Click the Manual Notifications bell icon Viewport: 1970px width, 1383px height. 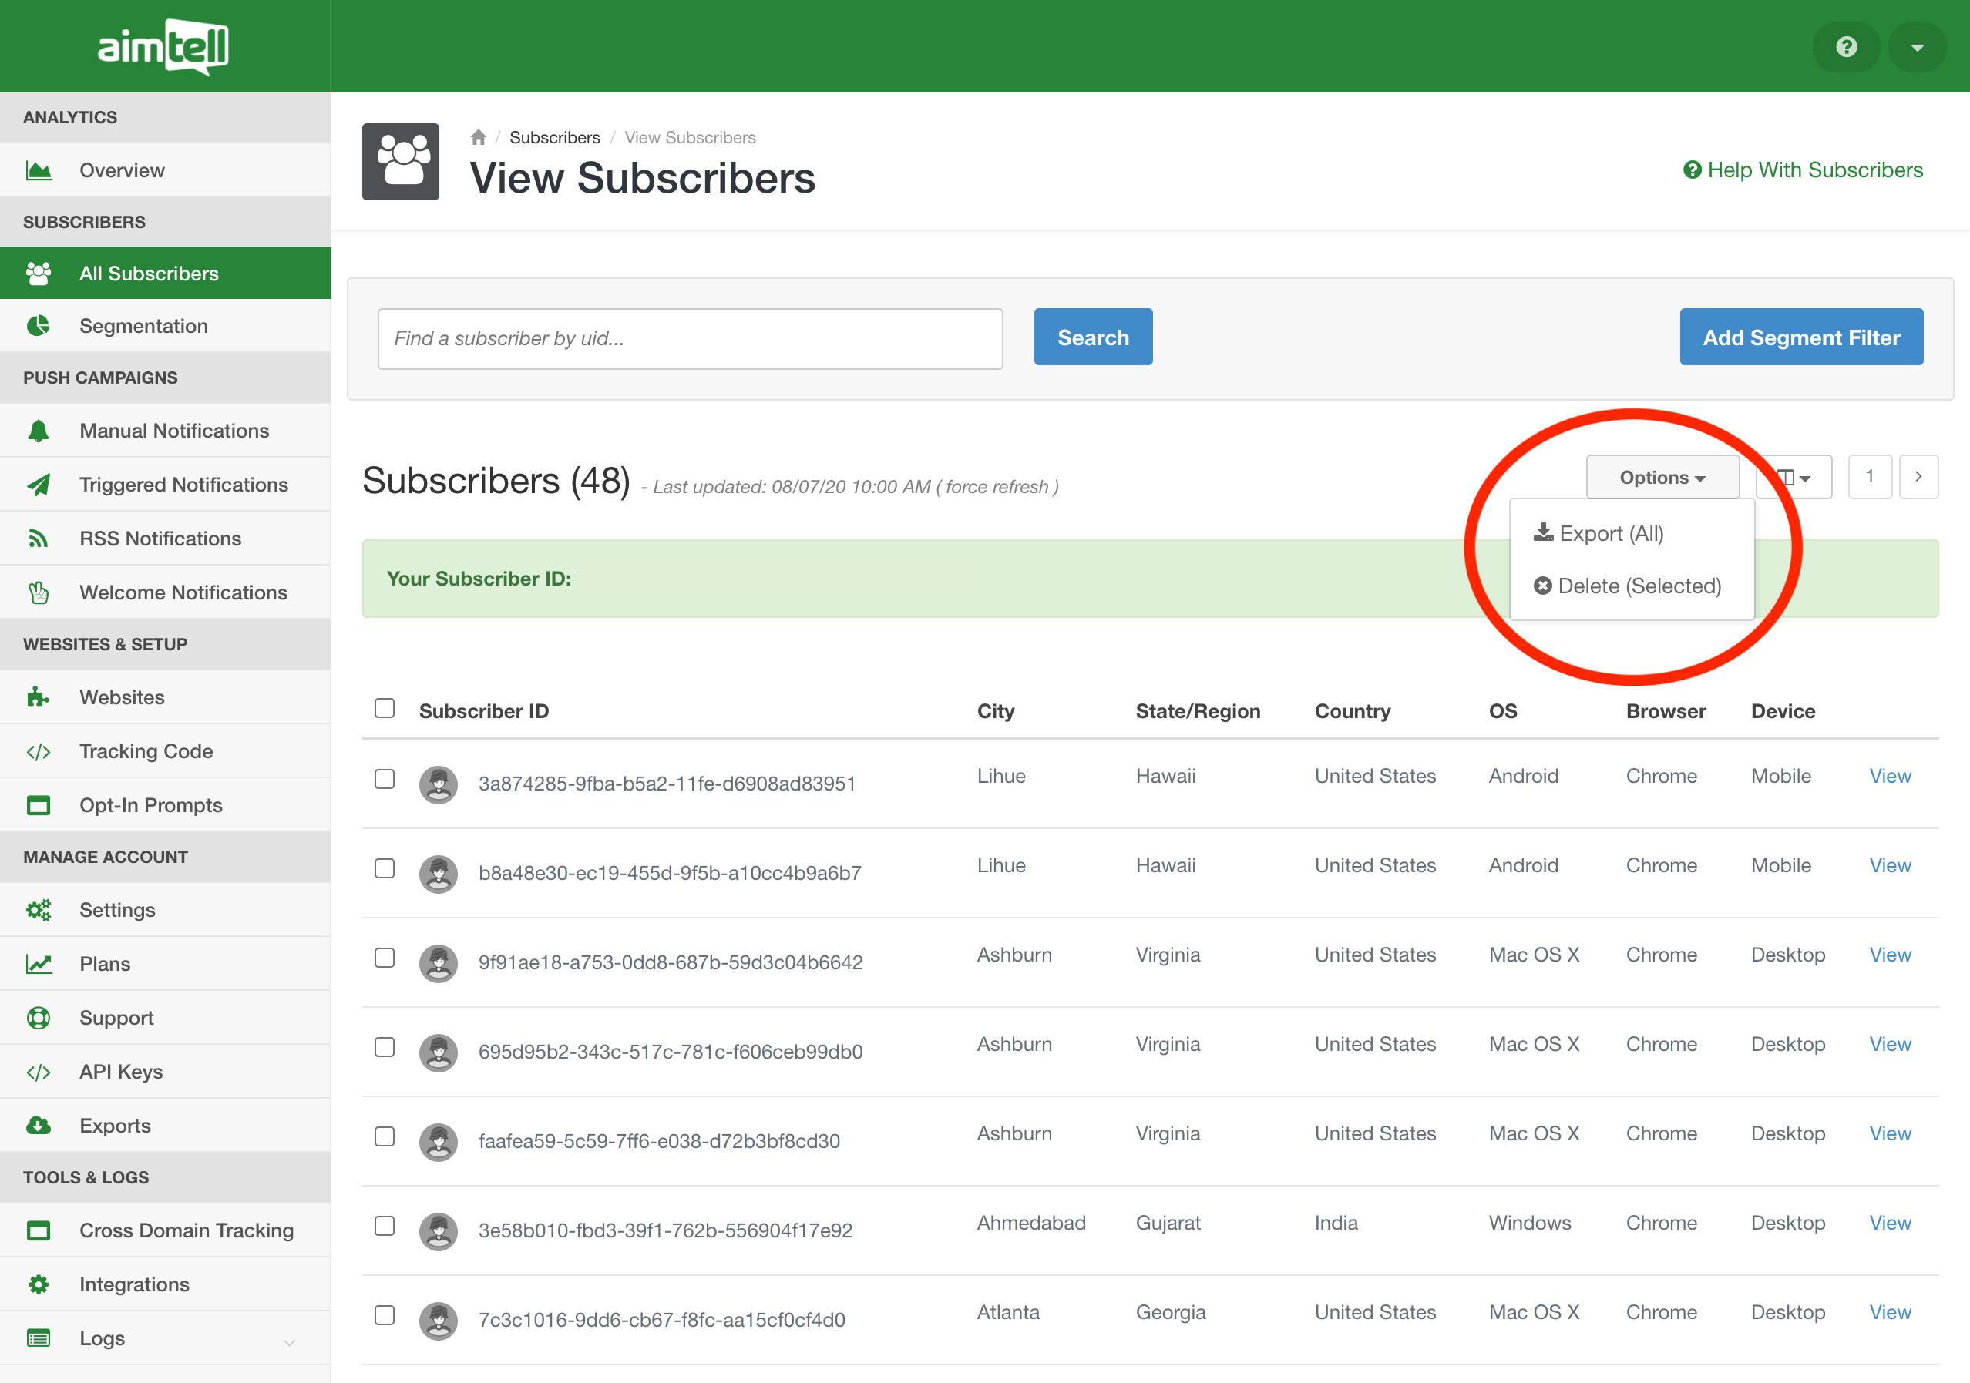(x=38, y=431)
